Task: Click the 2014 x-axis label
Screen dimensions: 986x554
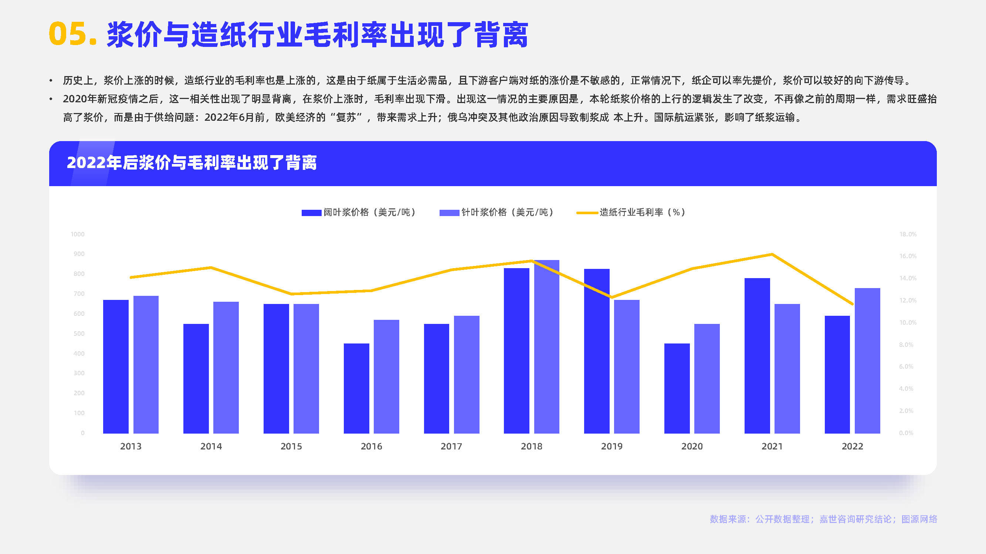Action: (x=211, y=446)
